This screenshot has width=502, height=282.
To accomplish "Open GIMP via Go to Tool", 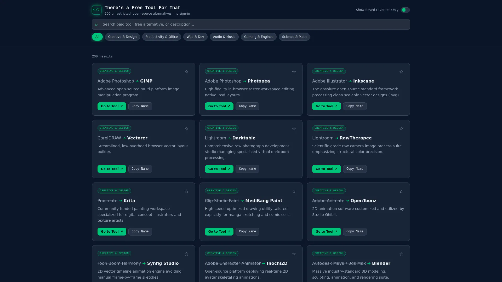I will (112, 106).
